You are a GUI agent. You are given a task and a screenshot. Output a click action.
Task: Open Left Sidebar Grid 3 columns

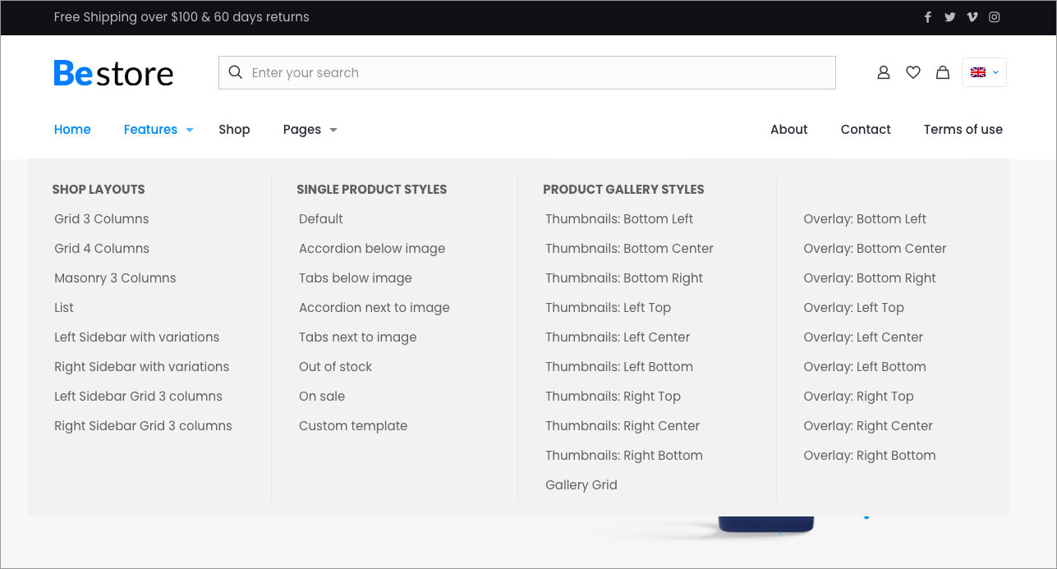click(139, 396)
